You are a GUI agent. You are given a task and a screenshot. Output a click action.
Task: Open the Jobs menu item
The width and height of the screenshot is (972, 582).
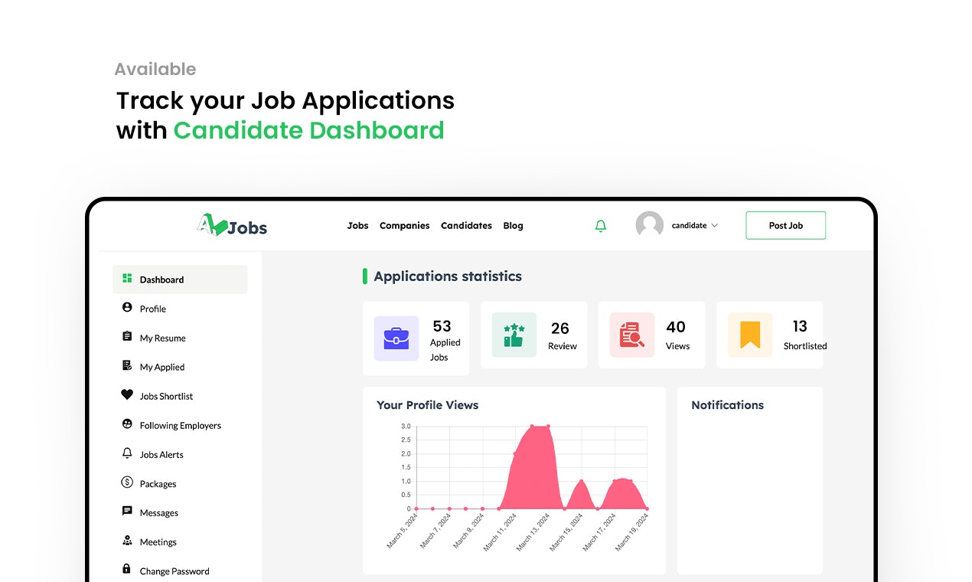click(357, 226)
